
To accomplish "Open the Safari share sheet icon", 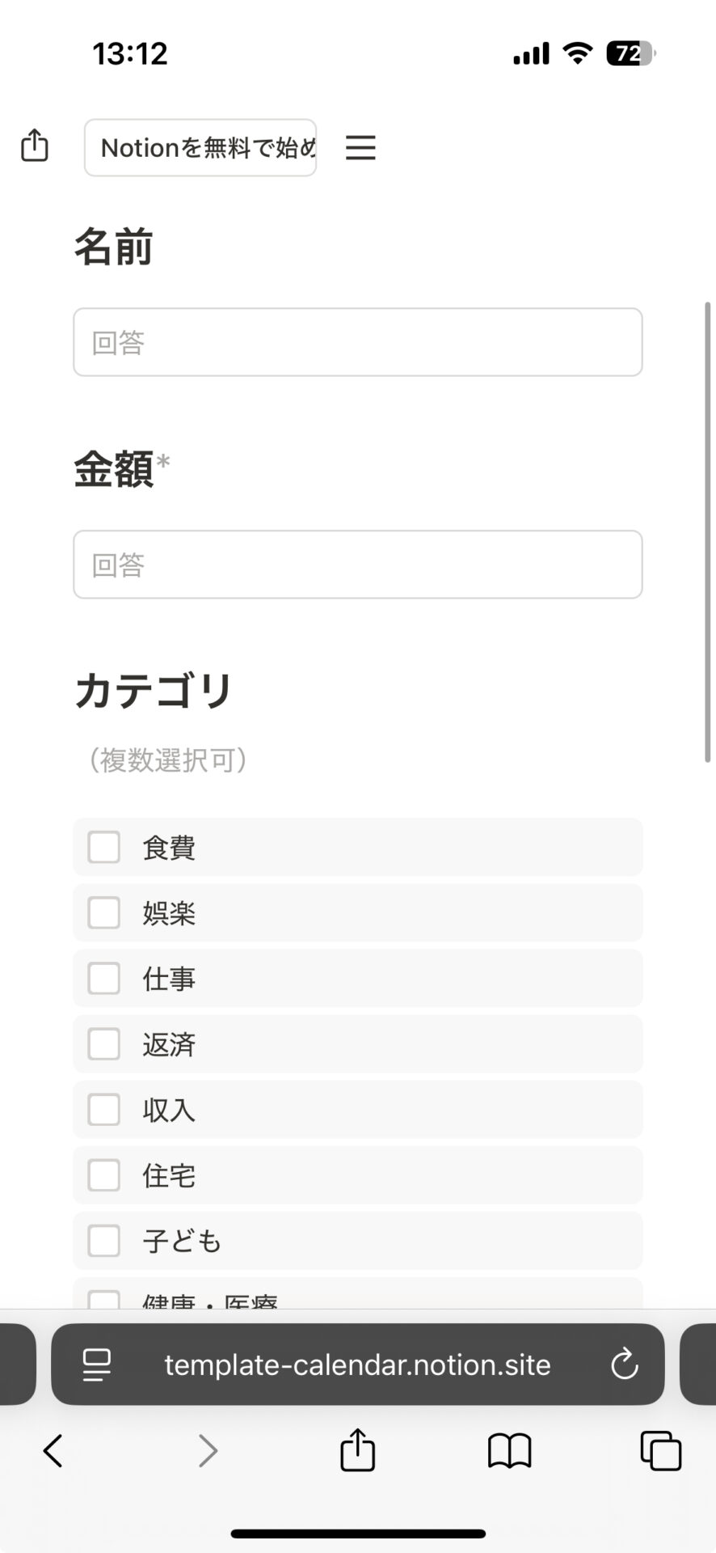I will click(357, 1449).
